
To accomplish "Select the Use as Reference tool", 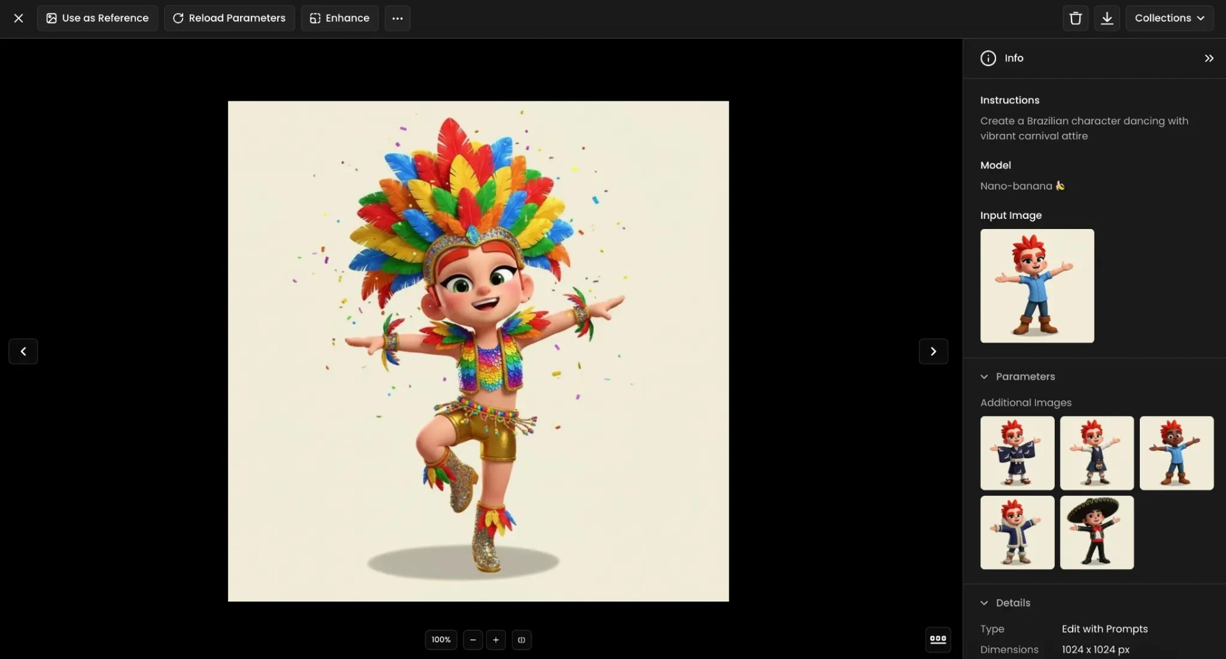I will [x=97, y=18].
